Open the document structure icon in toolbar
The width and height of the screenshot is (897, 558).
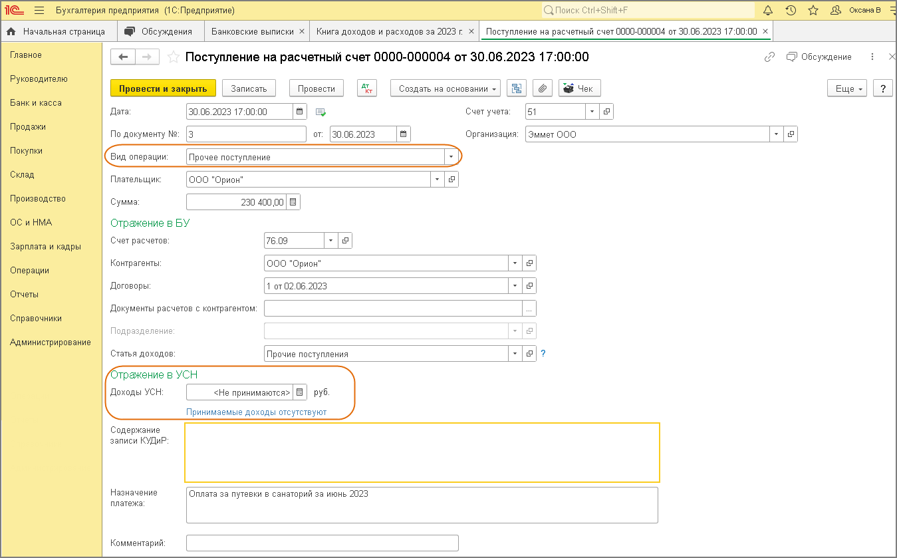point(517,88)
